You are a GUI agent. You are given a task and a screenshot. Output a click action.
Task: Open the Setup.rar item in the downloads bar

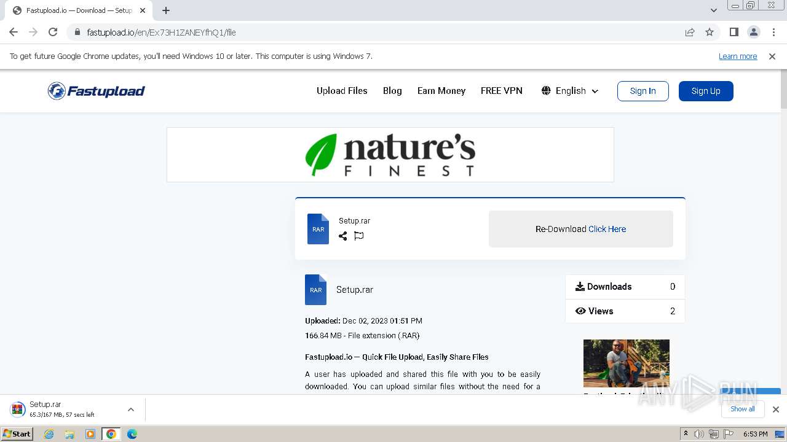pos(61,409)
